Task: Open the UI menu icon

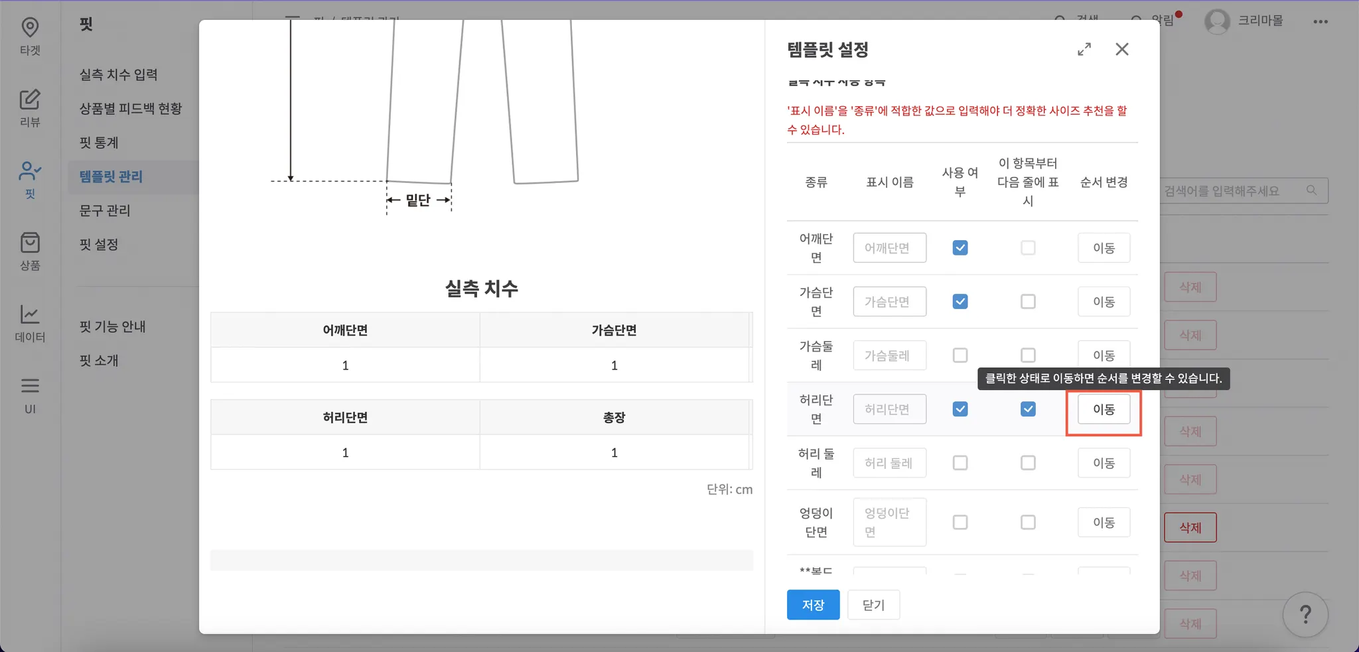Action: pos(30,394)
